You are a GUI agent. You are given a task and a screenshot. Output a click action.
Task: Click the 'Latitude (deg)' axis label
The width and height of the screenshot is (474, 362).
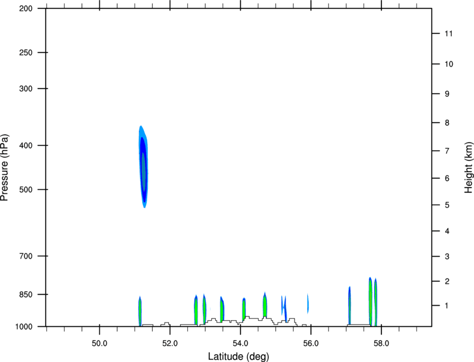click(x=238, y=356)
